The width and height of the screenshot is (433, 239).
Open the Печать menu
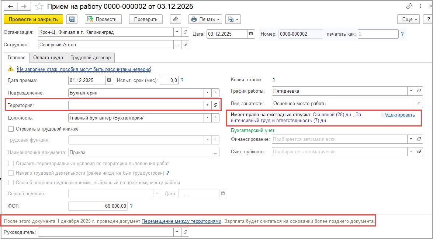205,19
